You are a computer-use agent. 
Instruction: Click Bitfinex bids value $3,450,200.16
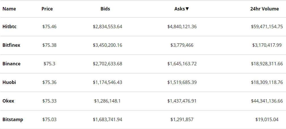click(x=108, y=45)
